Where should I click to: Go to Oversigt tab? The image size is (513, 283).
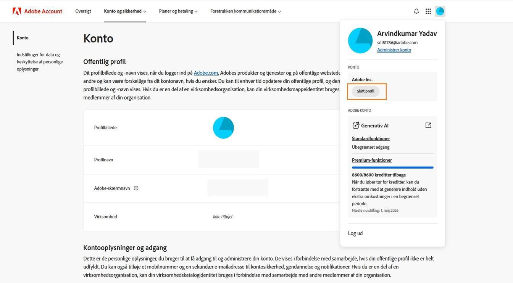[x=83, y=11]
